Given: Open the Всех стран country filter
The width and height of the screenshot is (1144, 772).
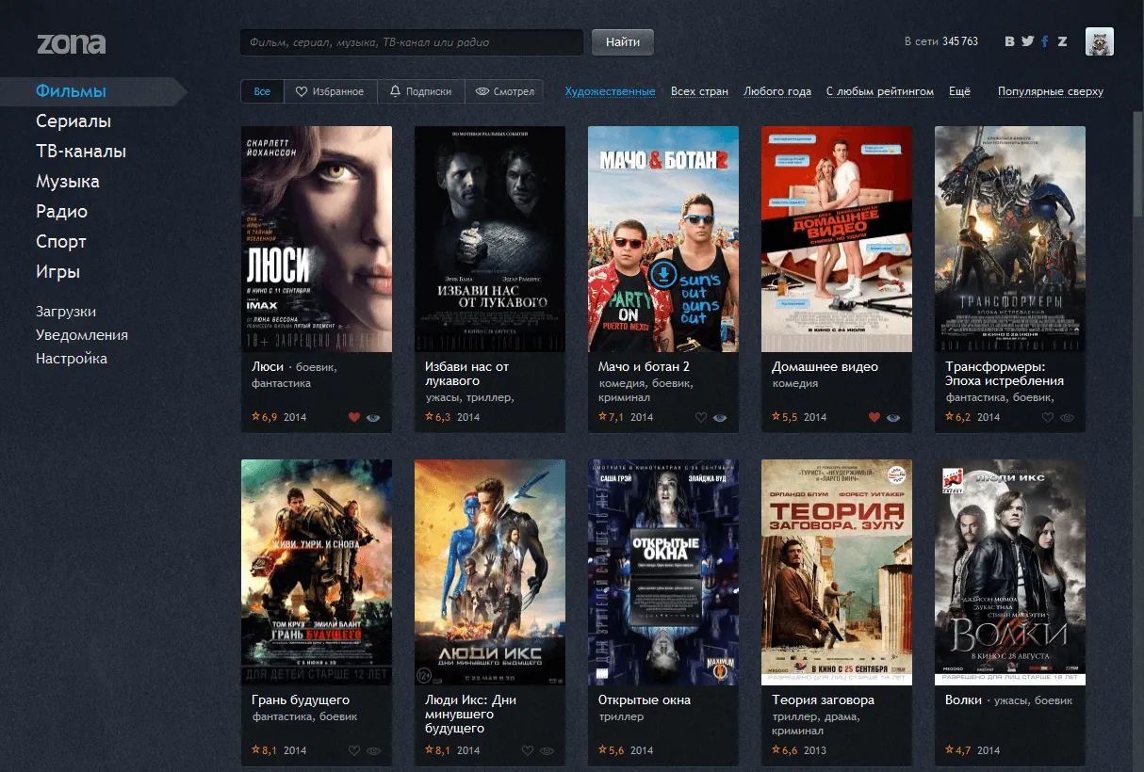Looking at the screenshot, I should [x=699, y=91].
